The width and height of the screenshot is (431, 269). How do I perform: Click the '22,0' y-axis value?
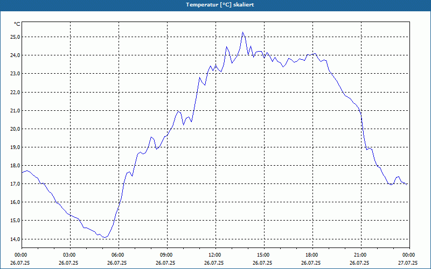[x=14, y=92]
